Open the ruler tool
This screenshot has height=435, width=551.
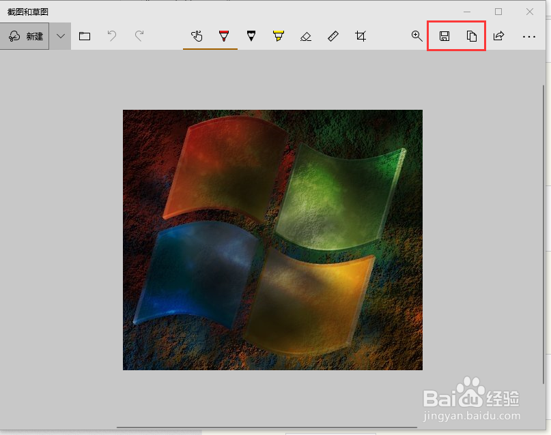click(333, 36)
